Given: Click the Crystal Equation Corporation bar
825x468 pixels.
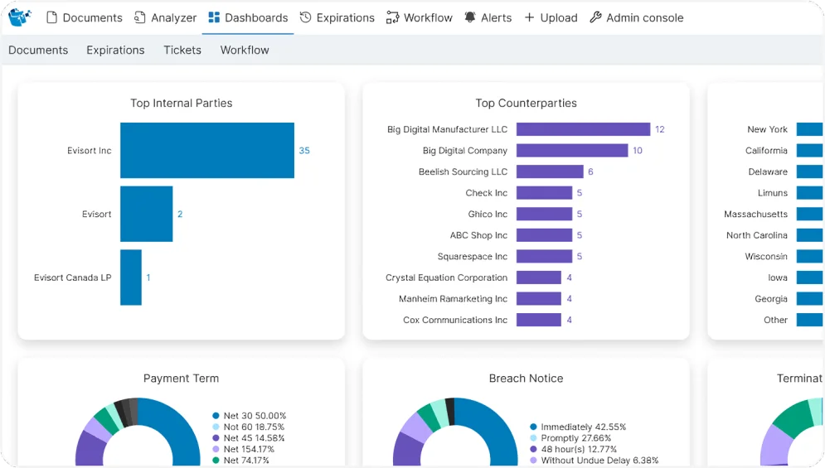Looking at the screenshot, I should 539,277.
